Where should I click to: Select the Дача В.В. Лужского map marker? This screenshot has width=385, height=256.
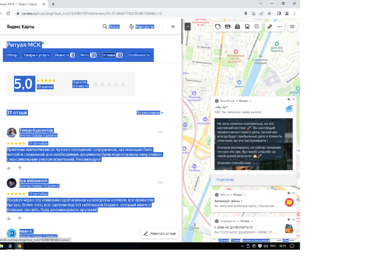[277, 44]
